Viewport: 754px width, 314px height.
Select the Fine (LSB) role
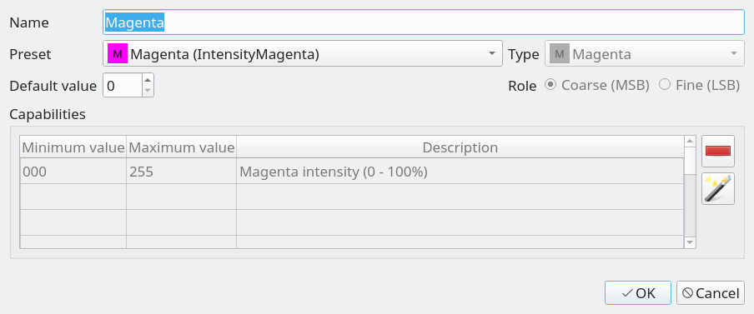point(699,86)
